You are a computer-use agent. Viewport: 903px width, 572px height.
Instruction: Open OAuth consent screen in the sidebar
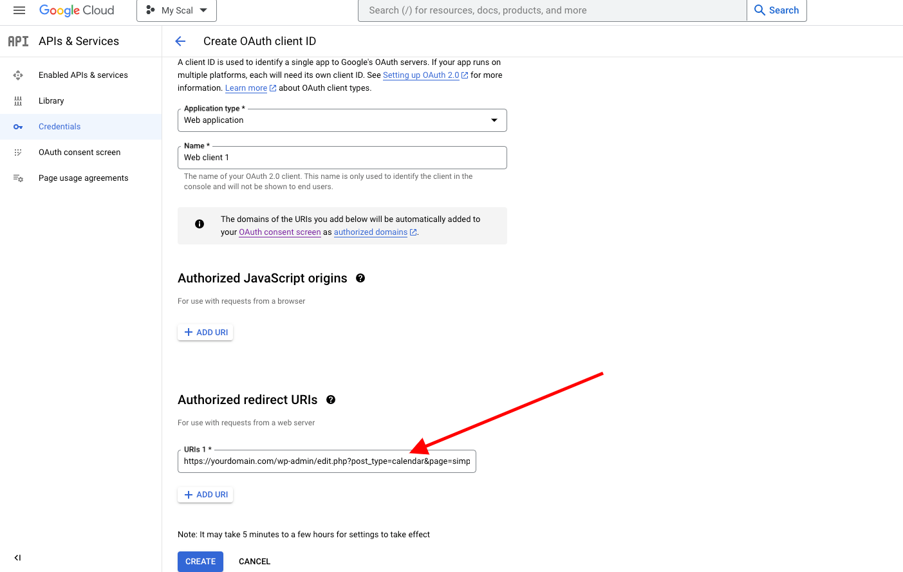click(79, 152)
